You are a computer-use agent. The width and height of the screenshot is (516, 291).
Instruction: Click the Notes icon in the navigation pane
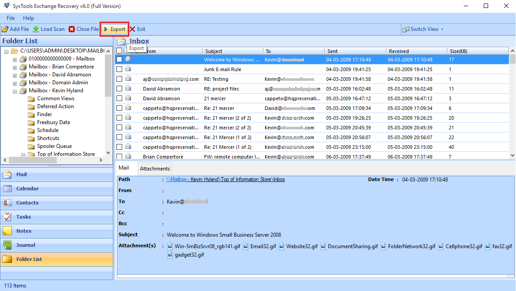[7, 231]
